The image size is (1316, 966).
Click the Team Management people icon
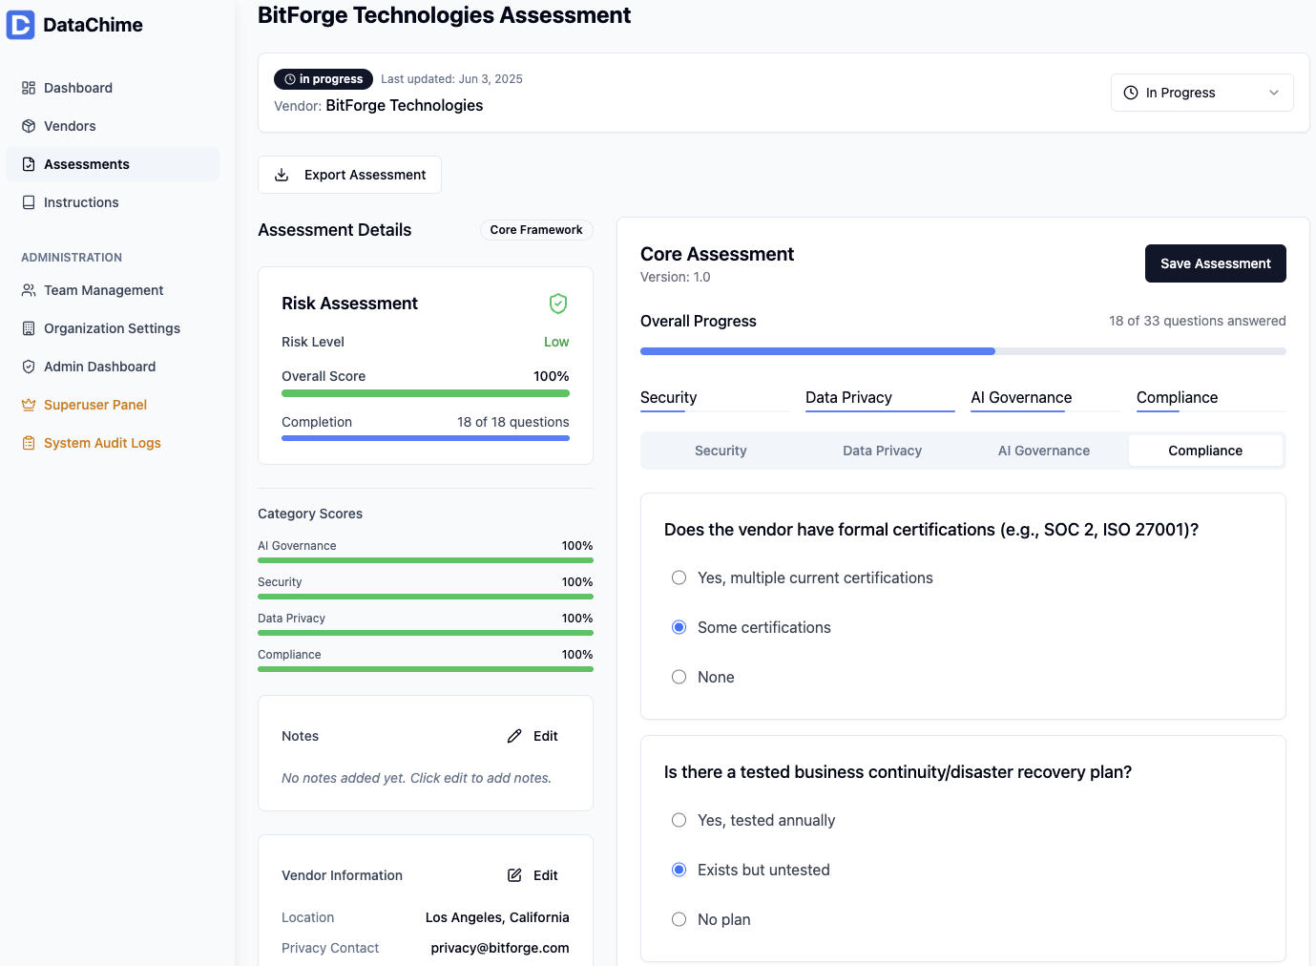point(29,290)
